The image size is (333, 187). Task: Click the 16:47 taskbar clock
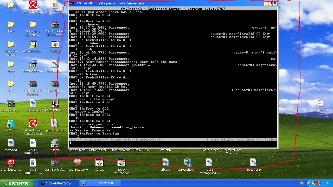click(326, 183)
